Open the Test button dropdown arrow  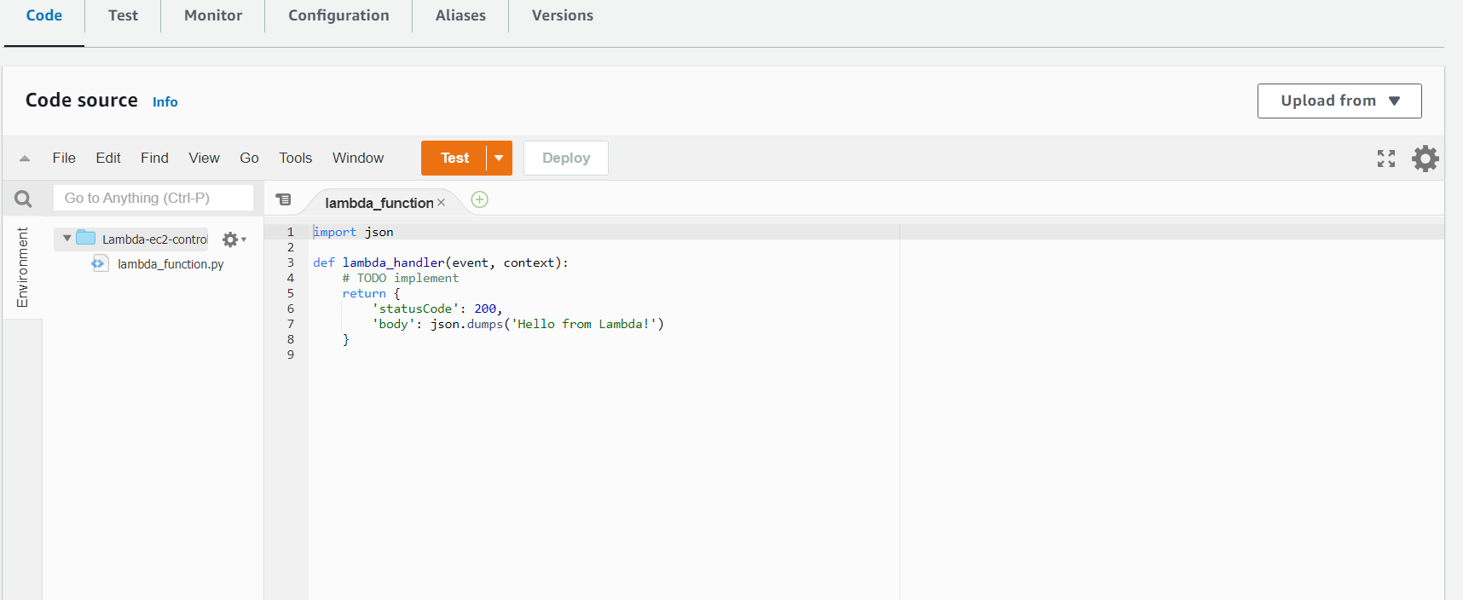[499, 159]
